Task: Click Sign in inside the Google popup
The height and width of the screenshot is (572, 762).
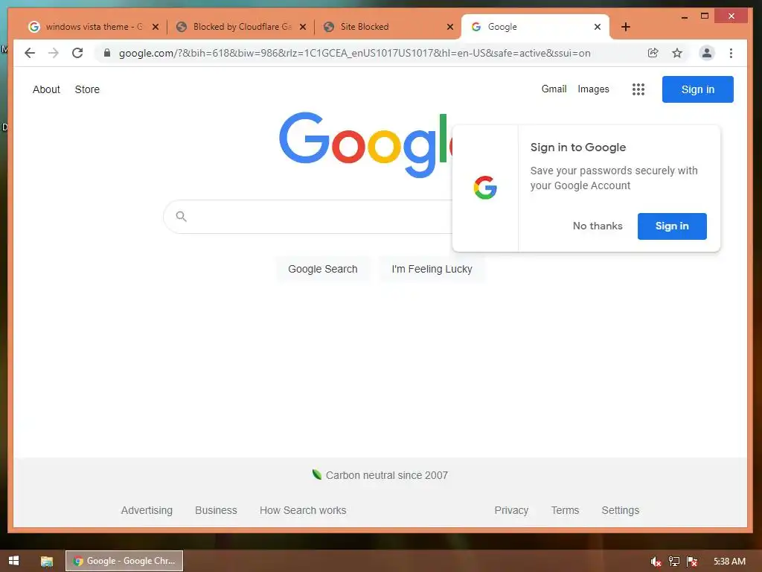Action: pyautogui.click(x=672, y=226)
